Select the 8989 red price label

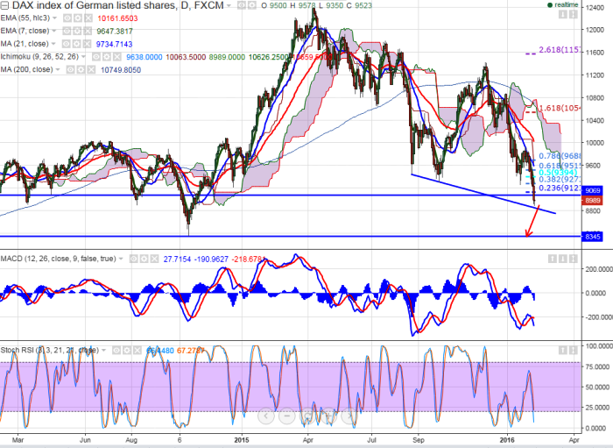[x=593, y=200]
